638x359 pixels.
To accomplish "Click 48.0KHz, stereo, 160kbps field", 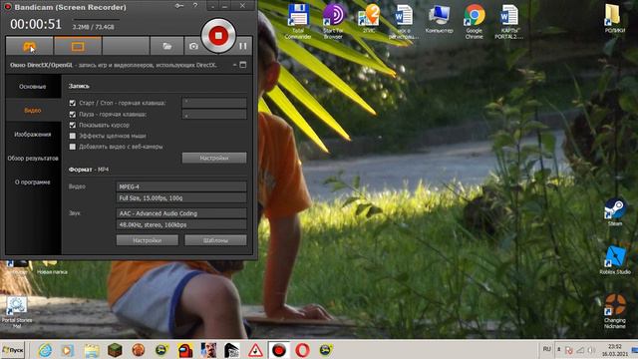I will click(181, 224).
